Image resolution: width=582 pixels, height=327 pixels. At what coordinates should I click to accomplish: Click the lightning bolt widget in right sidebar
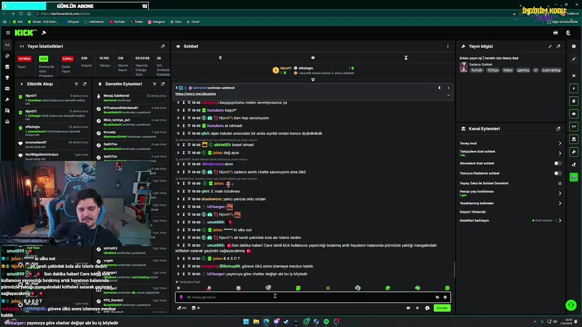tap(574, 88)
